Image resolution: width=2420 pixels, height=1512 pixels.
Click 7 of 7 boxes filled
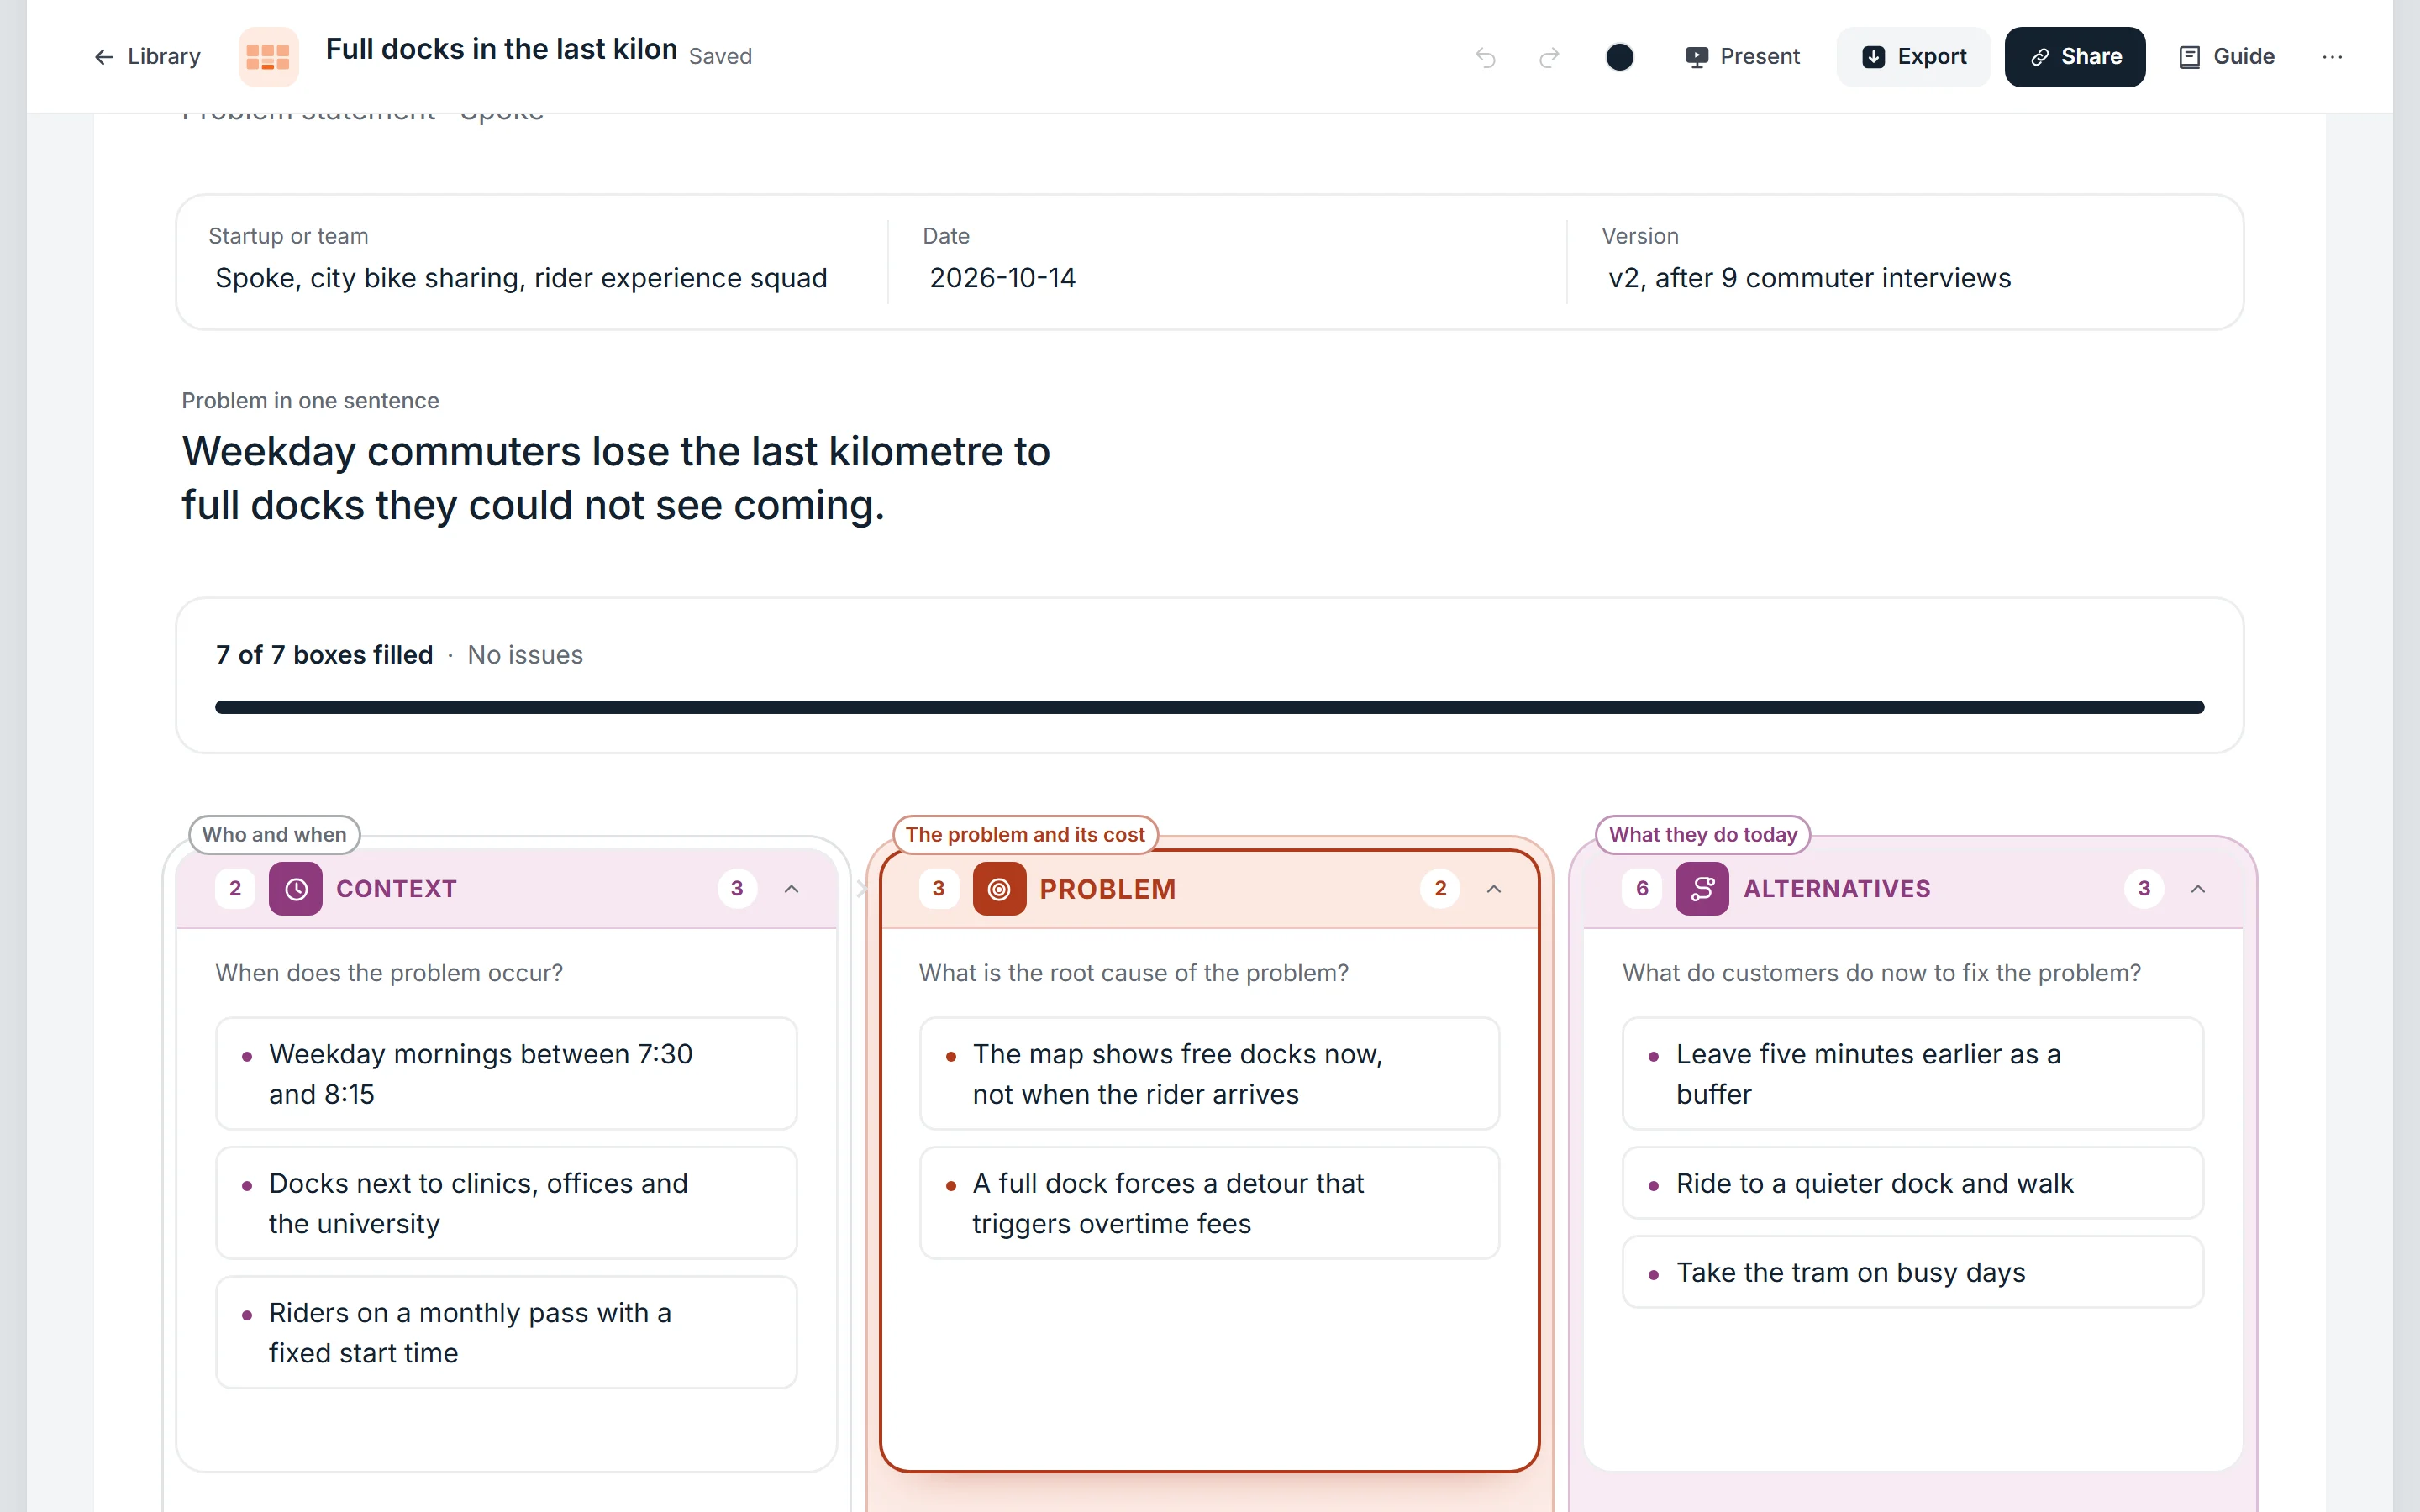pyautogui.click(x=324, y=655)
